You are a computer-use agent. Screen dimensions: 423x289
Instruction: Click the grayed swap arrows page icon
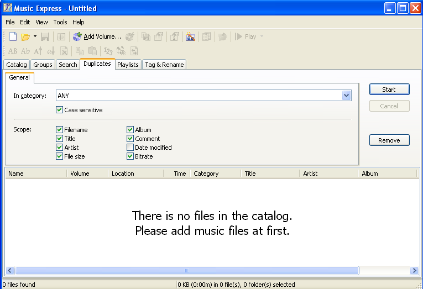tap(134, 51)
